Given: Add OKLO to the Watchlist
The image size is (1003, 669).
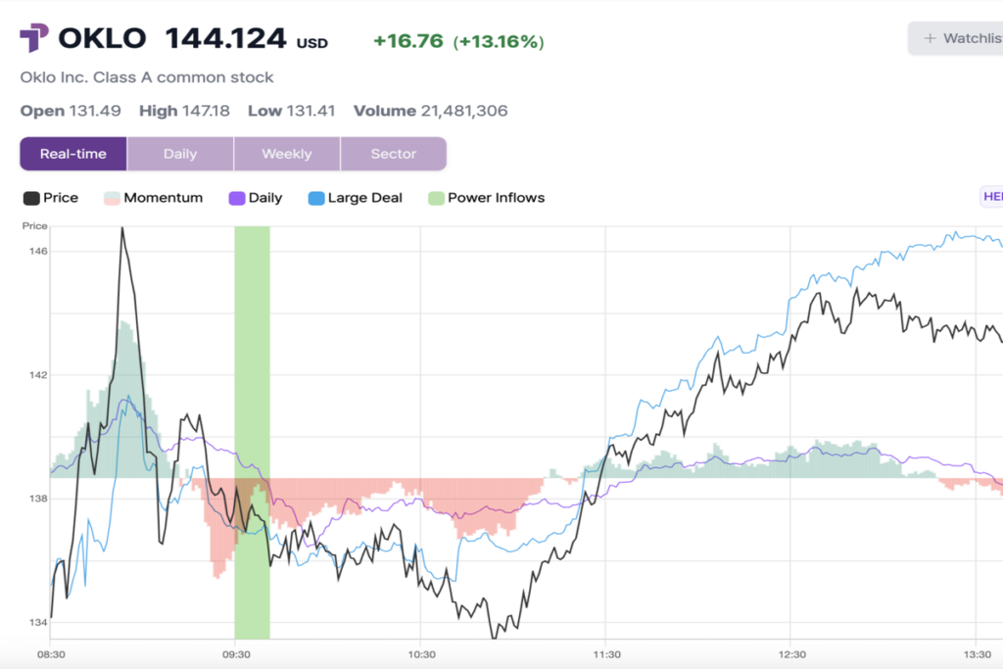Looking at the screenshot, I should coord(962,39).
